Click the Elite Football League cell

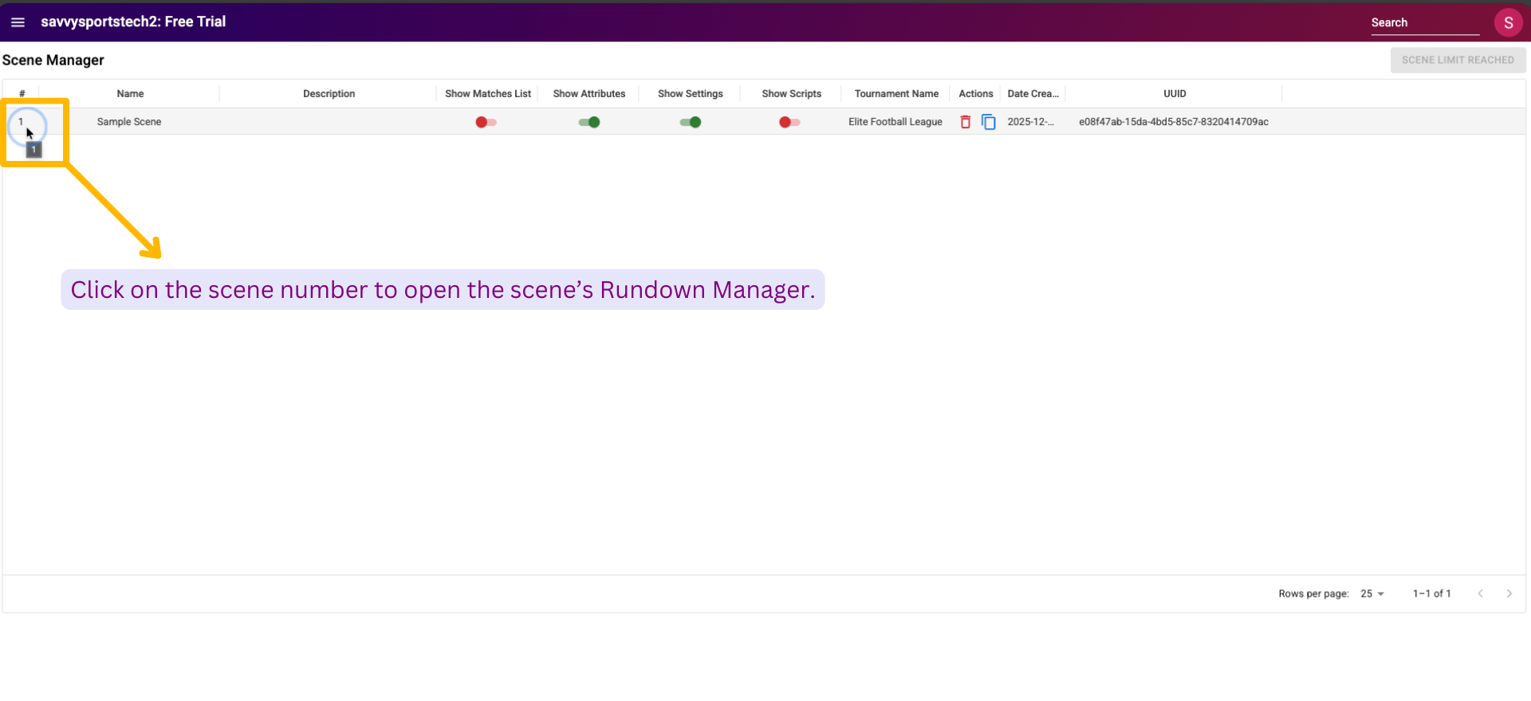[x=895, y=122]
